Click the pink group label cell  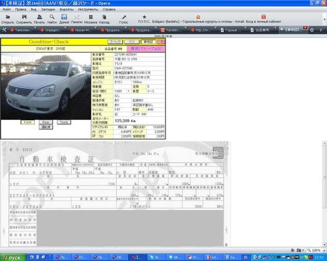click(x=146, y=49)
